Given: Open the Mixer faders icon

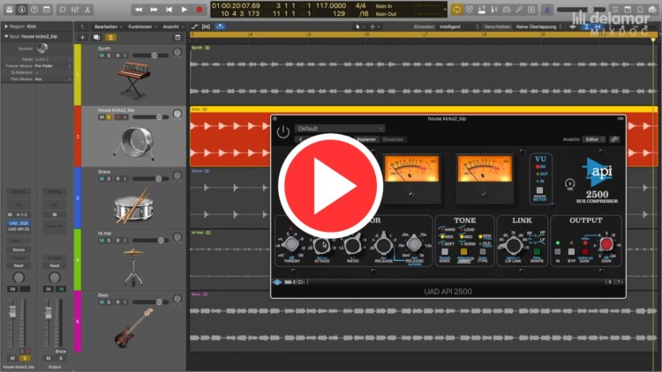Looking at the screenshot, I should (75, 10).
